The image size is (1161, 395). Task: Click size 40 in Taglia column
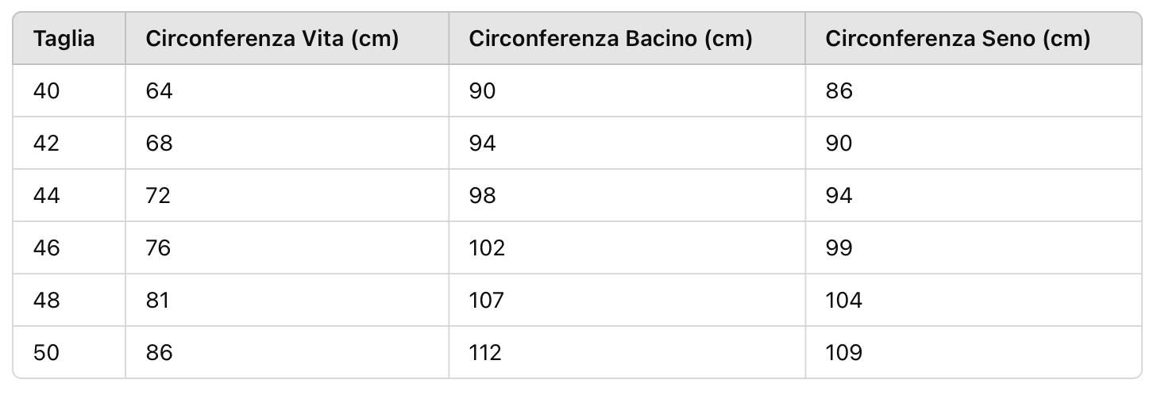47,91
